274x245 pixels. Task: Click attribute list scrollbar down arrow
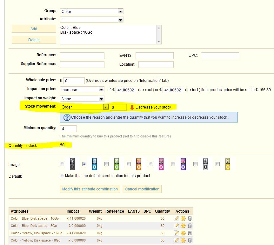pyautogui.click(x=159, y=41)
